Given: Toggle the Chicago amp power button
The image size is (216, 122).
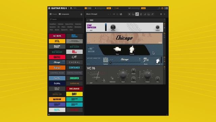Looking at the screenshot, I should point(164,34).
